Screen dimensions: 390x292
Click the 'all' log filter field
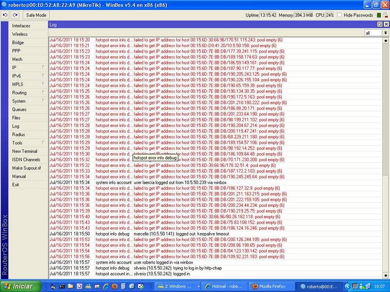(x=373, y=33)
